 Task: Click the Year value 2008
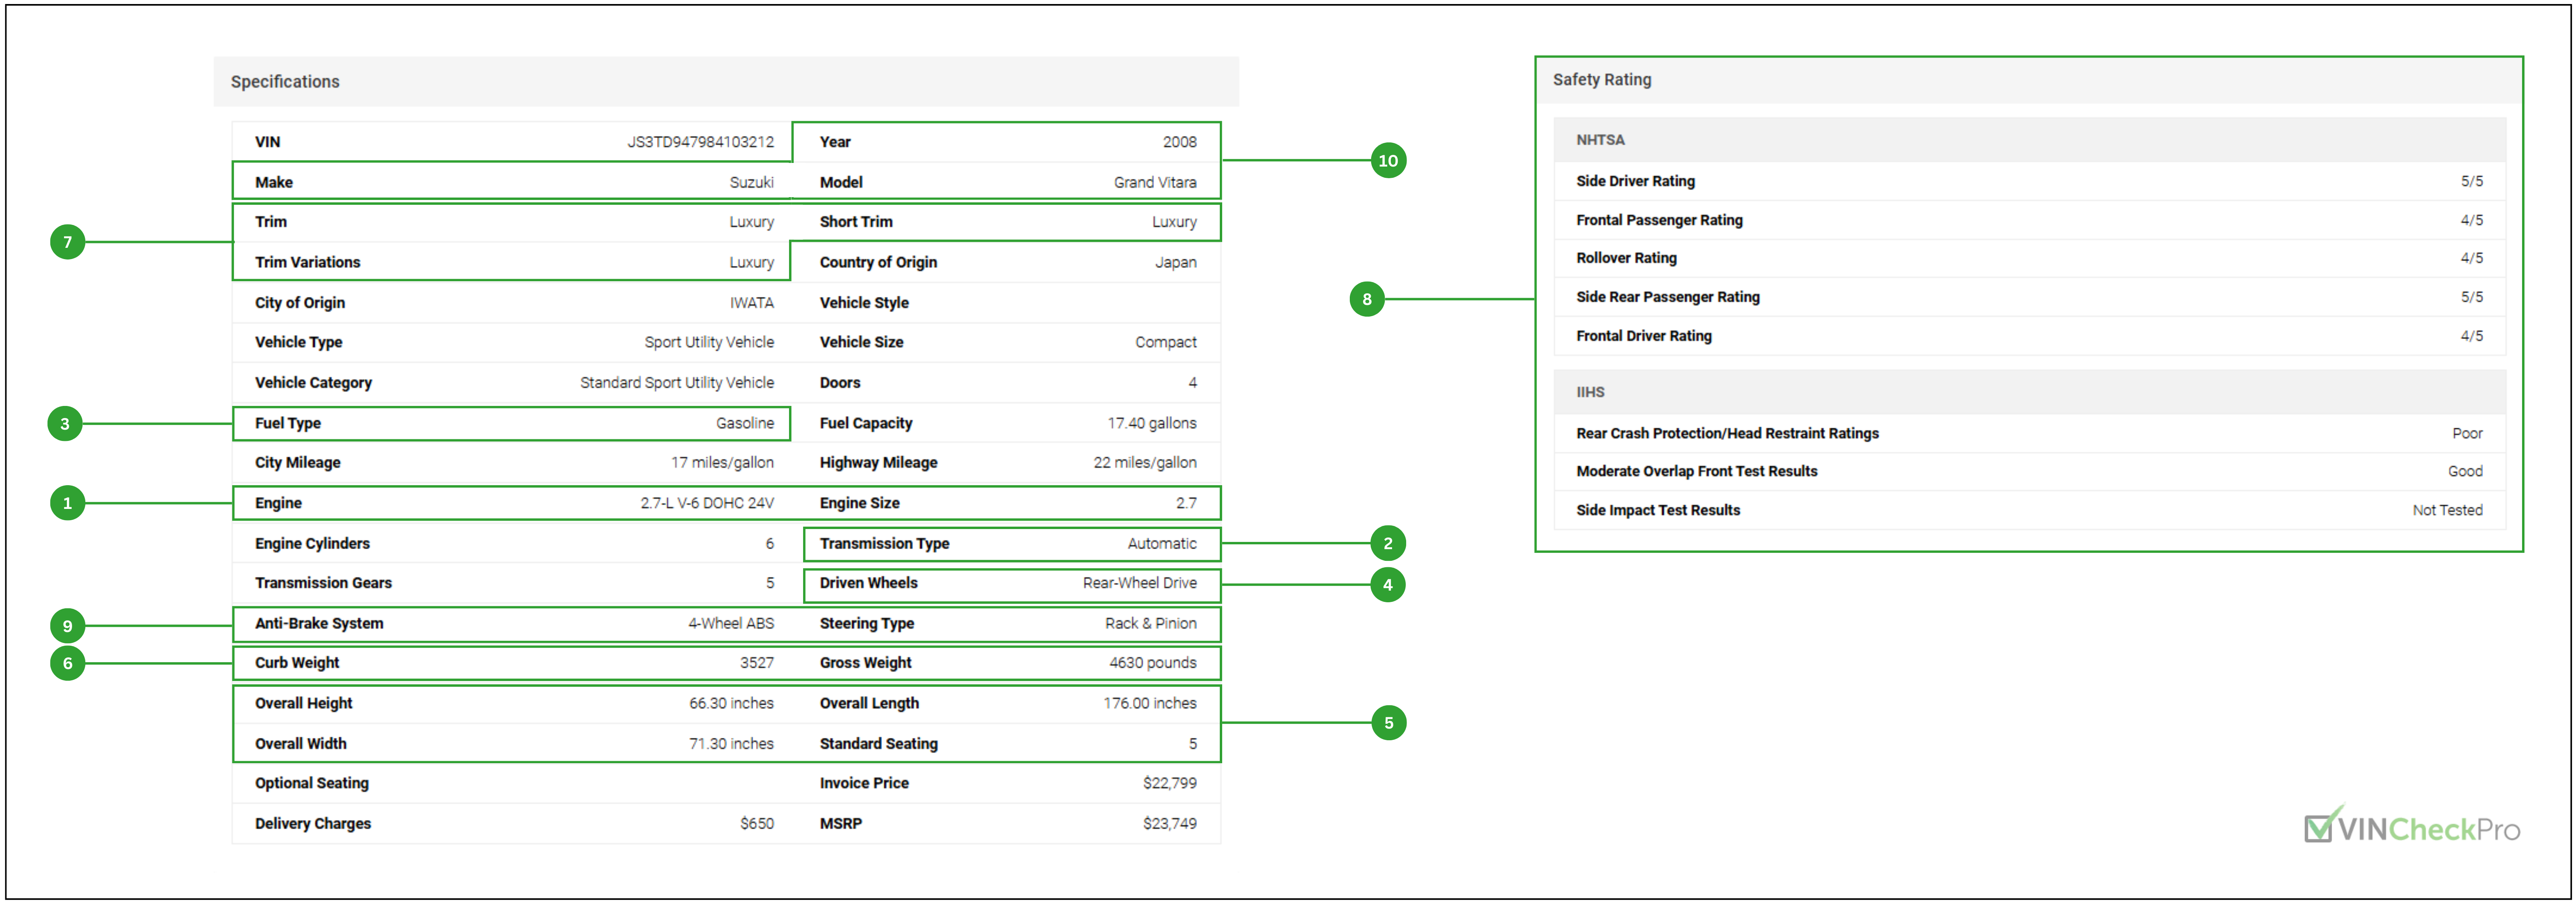[x=1179, y=142]
